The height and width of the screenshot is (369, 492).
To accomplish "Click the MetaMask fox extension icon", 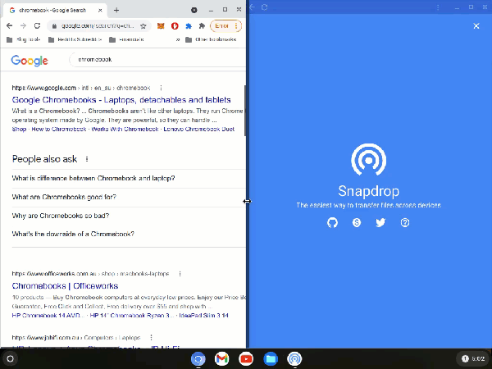I will point(161,26).
